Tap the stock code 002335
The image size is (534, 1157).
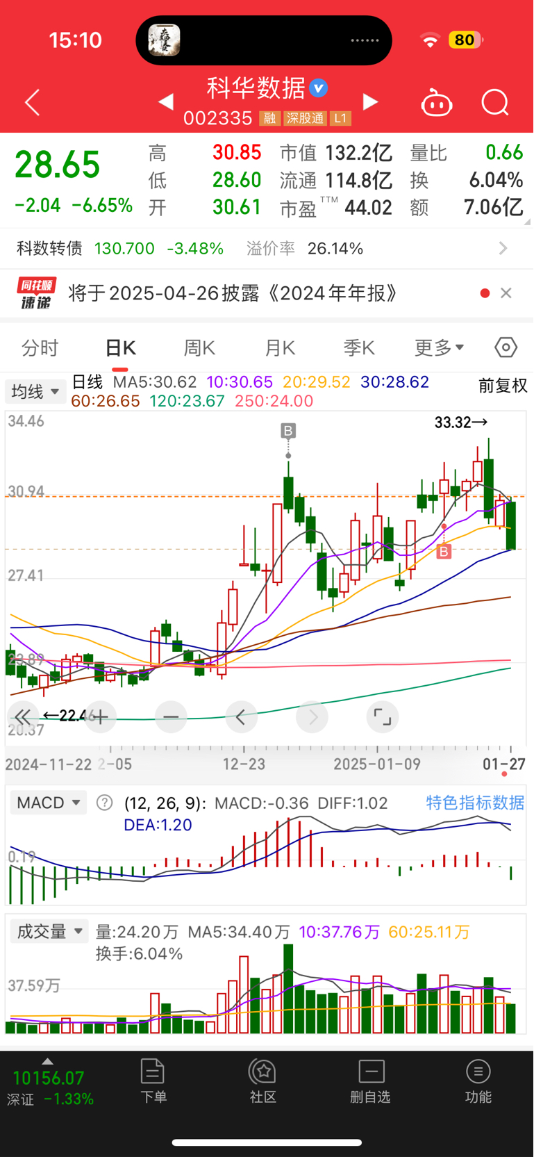coord(217,118)
